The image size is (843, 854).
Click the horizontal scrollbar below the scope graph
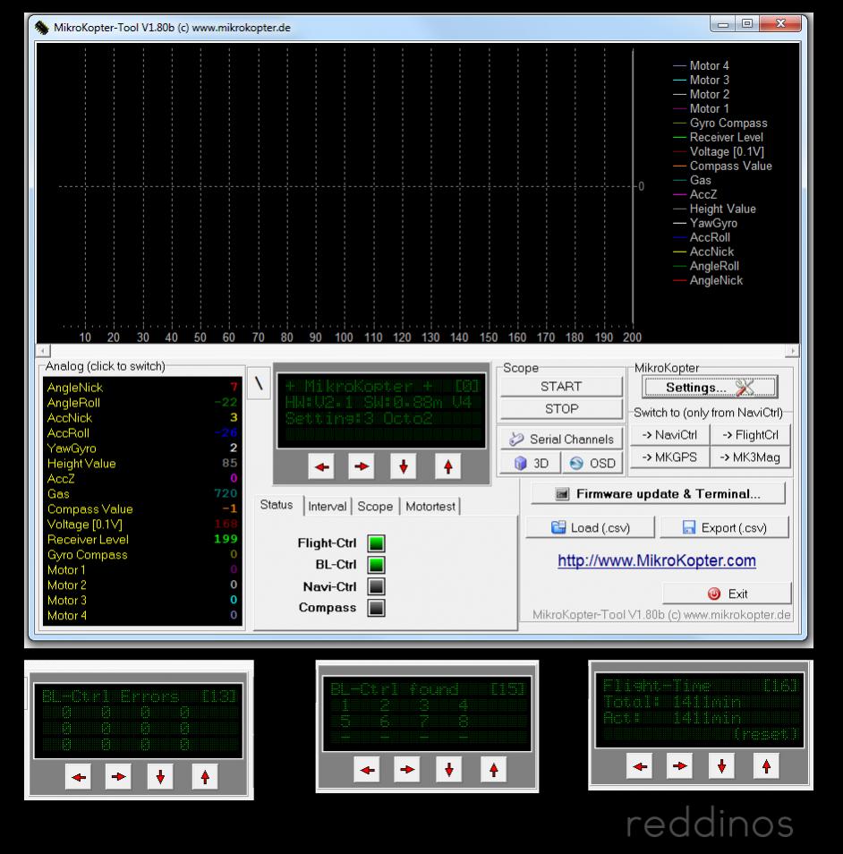pyautogui.click(x=416, y=351)
